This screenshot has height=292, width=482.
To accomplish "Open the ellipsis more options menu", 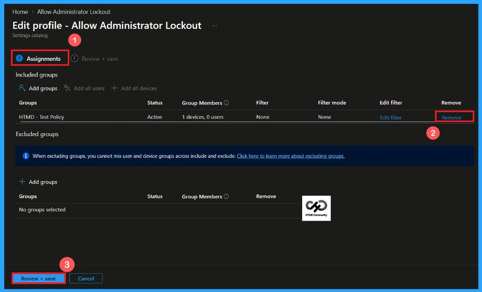I will coord(214,26).
